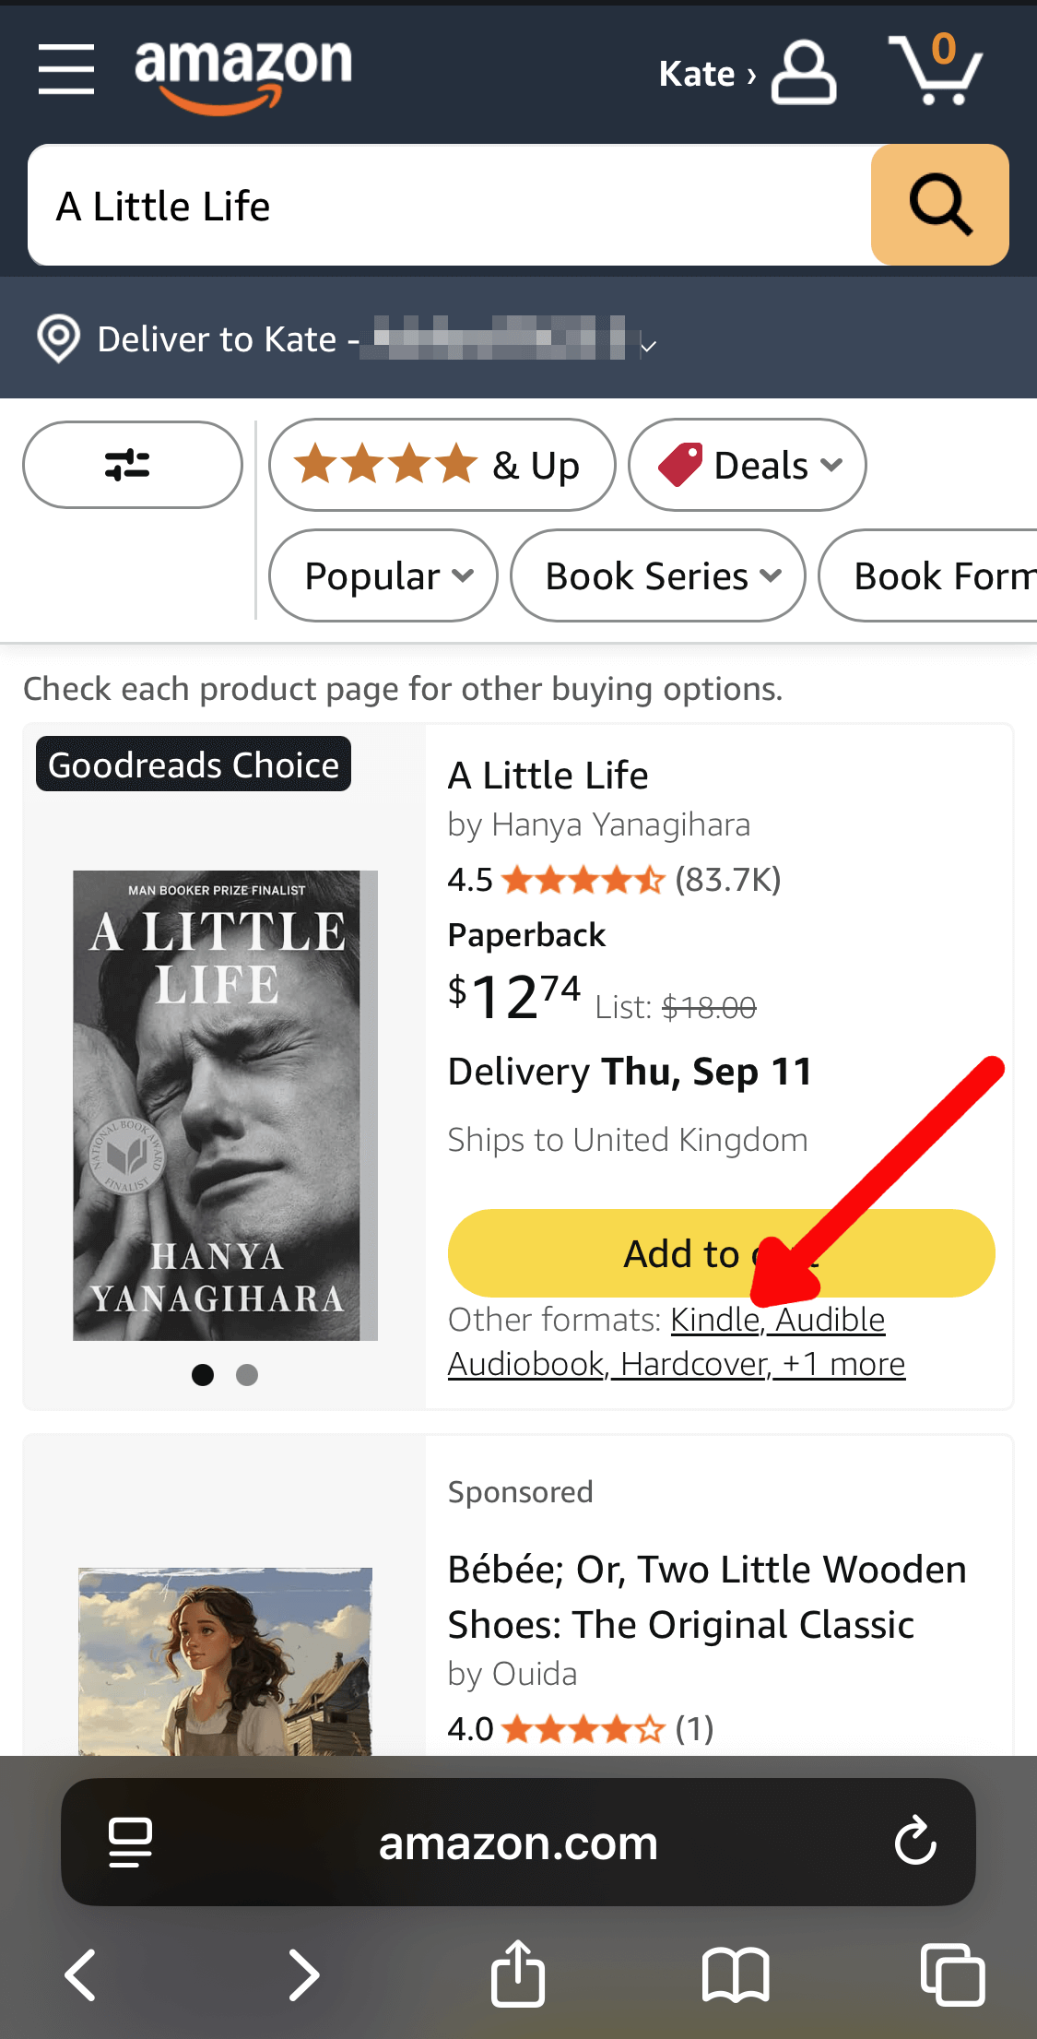Expand the Popular filter dropdown
The height and width of the screenshot is (2039, 1037).
[383, 575]
